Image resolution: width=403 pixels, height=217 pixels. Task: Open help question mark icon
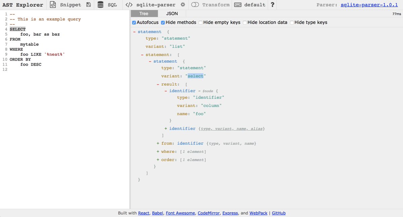(x=272, y=5)
